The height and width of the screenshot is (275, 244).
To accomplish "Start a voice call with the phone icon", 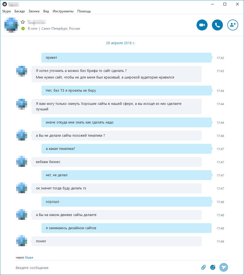I will pos(217,25).
